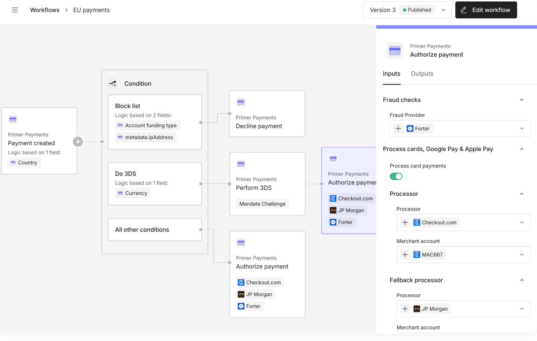Click the All other conditions output connector
The width and height of the screenshot is (537, 341).
201,229
